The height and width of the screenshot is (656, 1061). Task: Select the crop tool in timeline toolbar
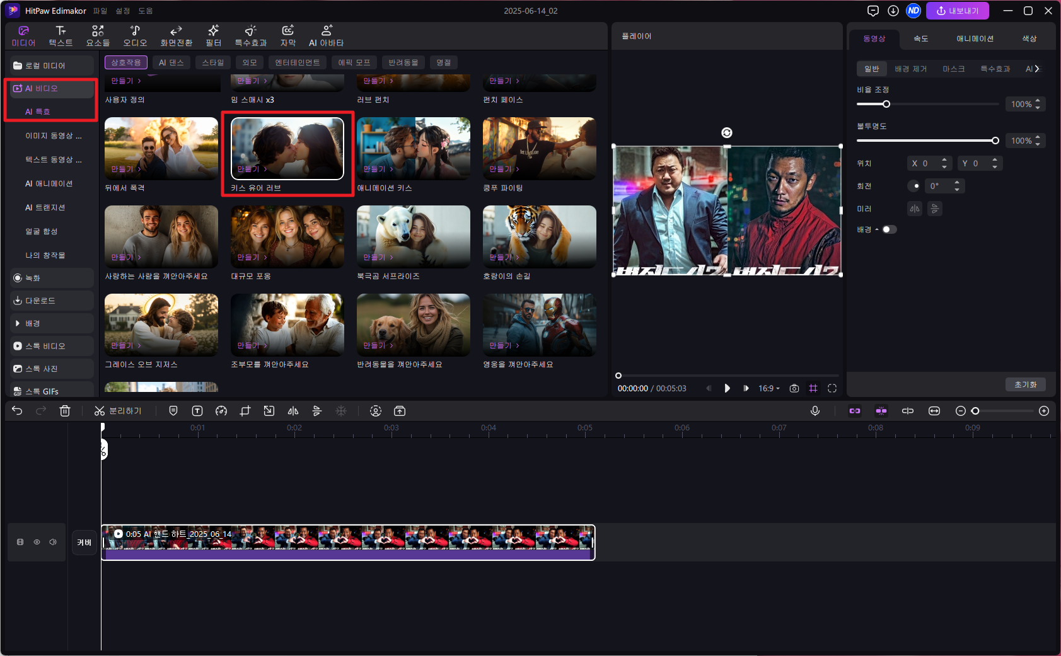click(245, 411)
